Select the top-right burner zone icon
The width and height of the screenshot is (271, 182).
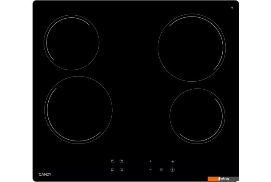tap(121, 161)
